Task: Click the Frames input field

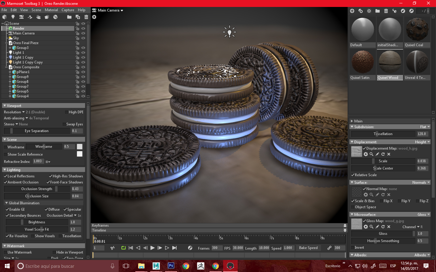Action: 216,248
